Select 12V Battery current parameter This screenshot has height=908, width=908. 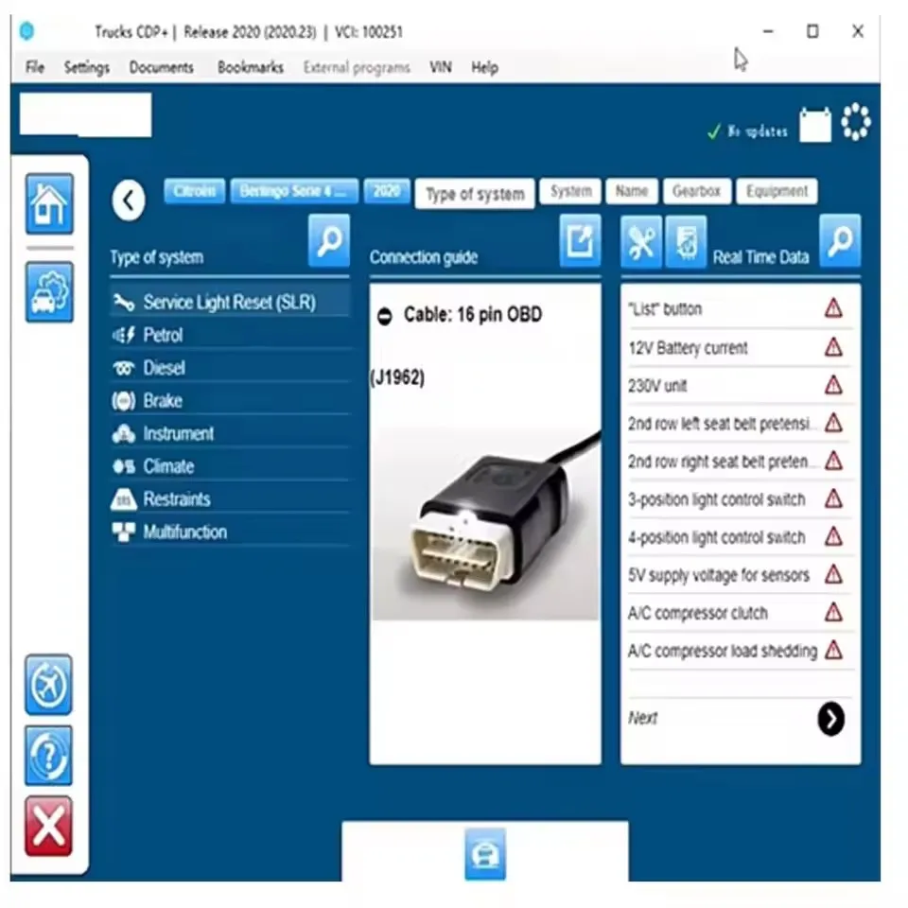click(x=740, y=347)
